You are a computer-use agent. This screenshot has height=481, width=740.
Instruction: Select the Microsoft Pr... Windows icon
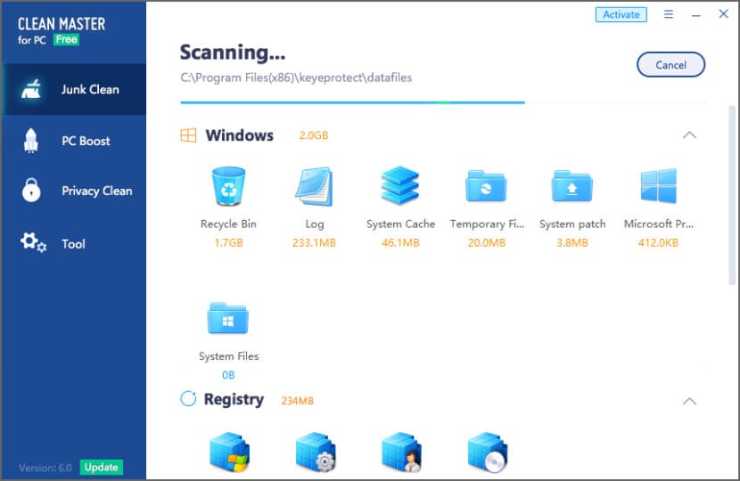[658, 186]
